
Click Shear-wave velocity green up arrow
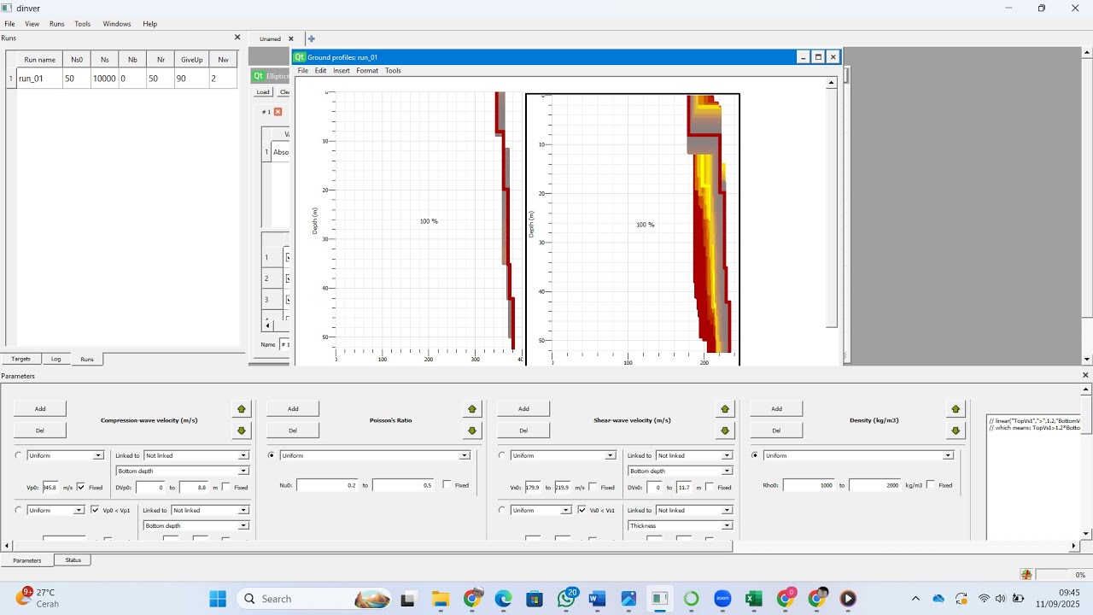pyautogui.click(x=725, y=409)
